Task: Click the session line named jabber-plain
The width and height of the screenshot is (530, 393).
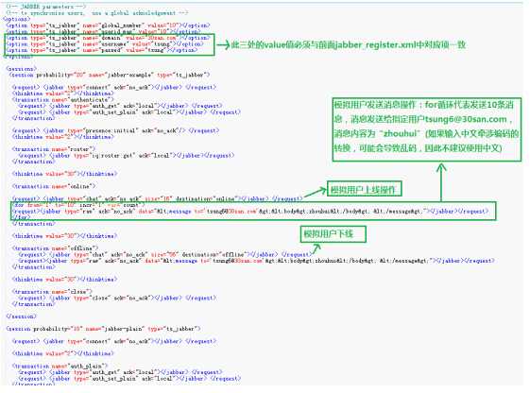Action: (103, 329)
